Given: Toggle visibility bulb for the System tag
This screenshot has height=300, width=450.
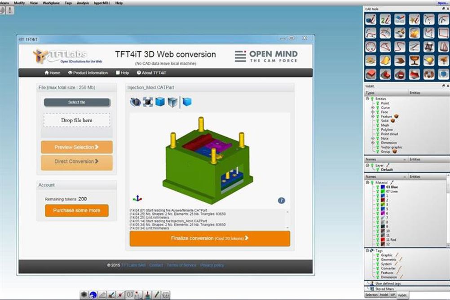Looking at the screenshot, I should 378,264.
